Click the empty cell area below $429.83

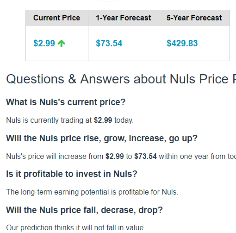click(194, 54)
